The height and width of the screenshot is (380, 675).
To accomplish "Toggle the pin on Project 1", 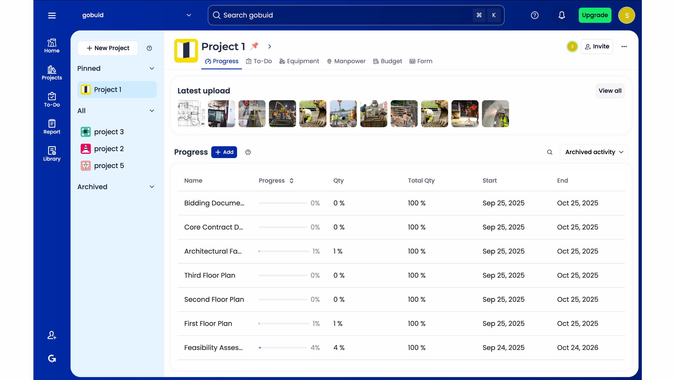I will point(254,46).
